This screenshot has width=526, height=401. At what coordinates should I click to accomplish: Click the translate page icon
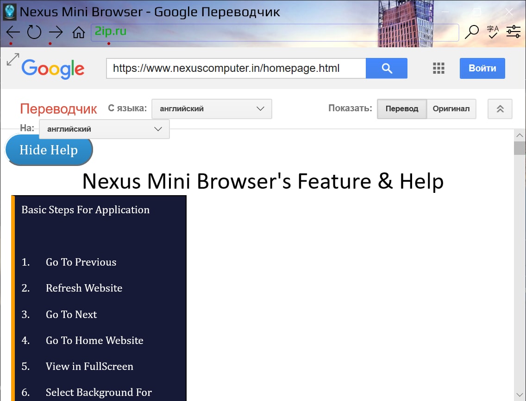point(493,32)
